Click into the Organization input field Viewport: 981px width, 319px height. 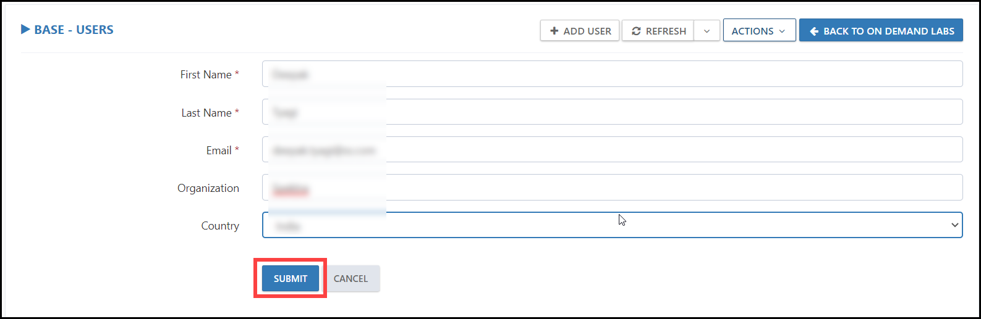(612, 188)
